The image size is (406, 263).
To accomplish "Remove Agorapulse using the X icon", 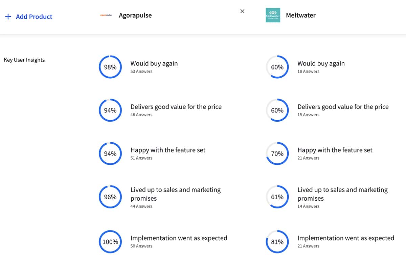I will [x=242, y=11].
